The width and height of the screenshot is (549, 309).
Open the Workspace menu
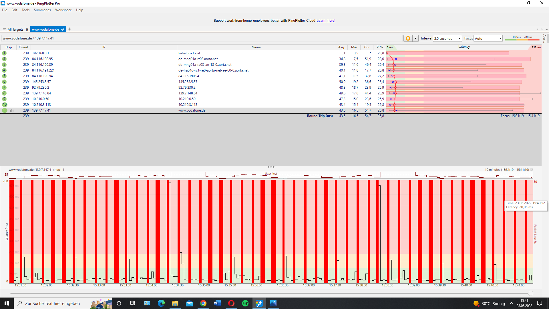(x=63, y=10)
